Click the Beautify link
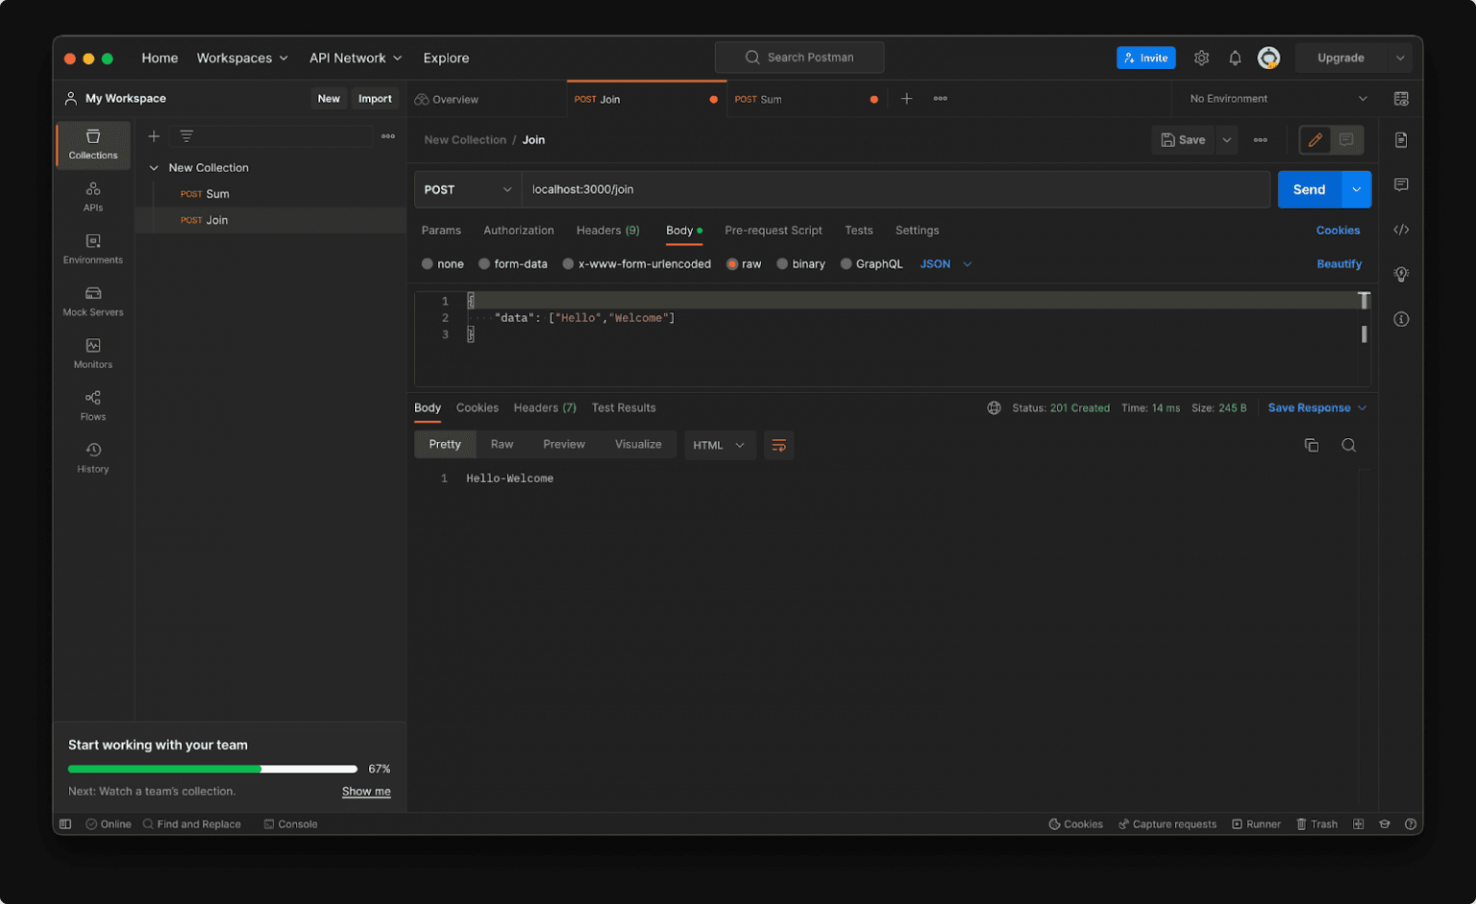Image resolution: width=1476 pixels, height=904 pixels. point(1339,263)
